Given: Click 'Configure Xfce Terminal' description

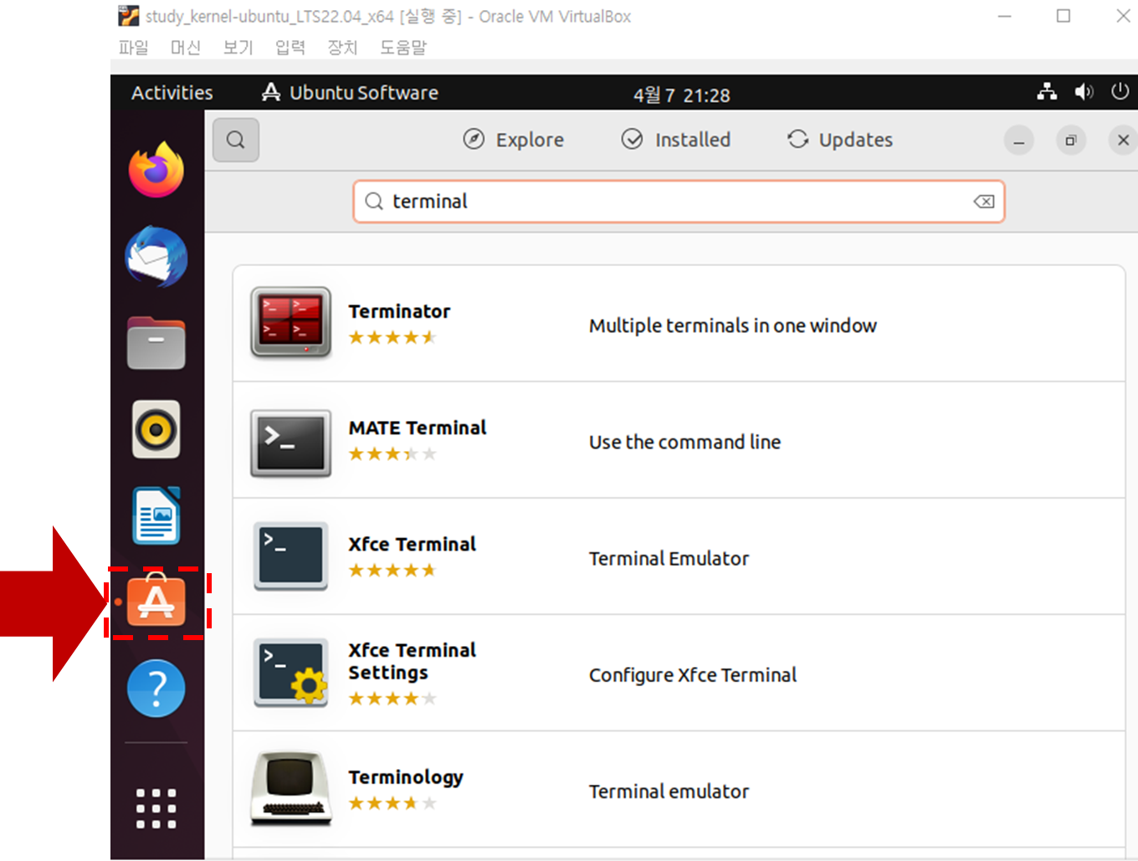Looking at the screenshot, I should point(693,674).
